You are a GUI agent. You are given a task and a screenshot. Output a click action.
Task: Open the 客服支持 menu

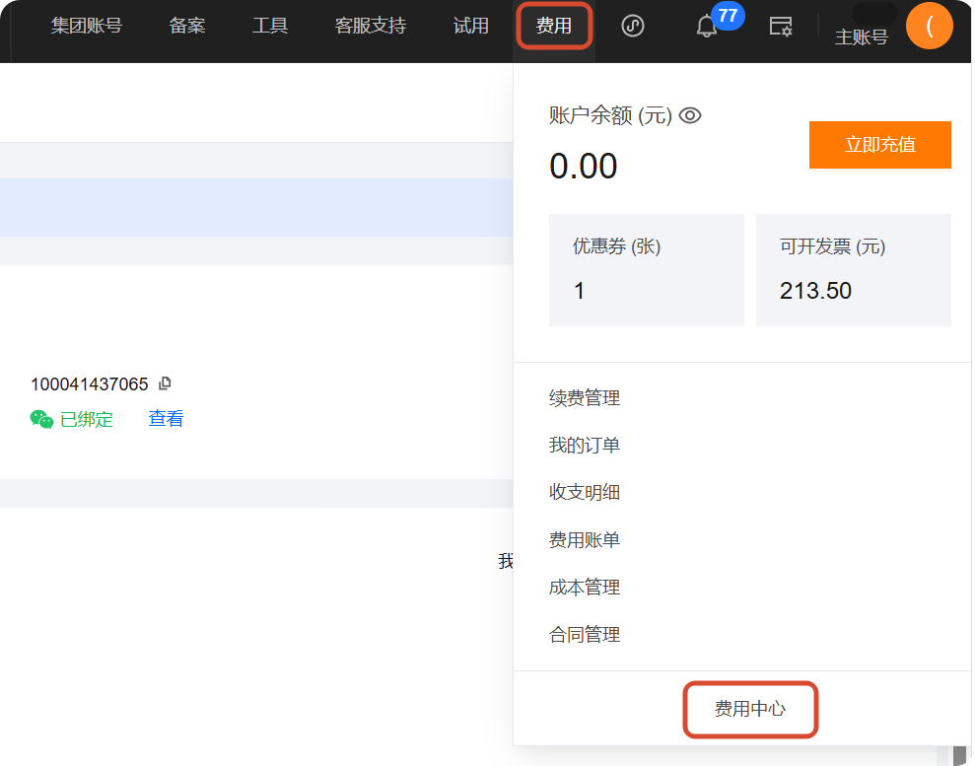(x=371, y=26)
